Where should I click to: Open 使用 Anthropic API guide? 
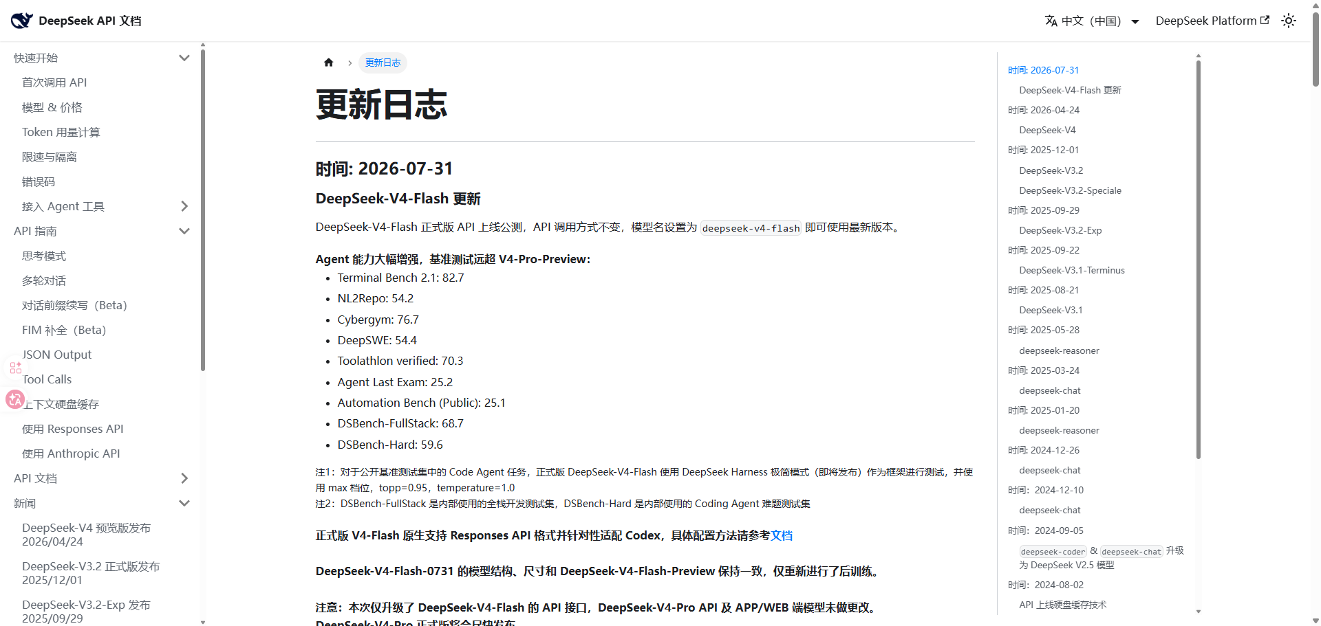click(x=71, y=454)
